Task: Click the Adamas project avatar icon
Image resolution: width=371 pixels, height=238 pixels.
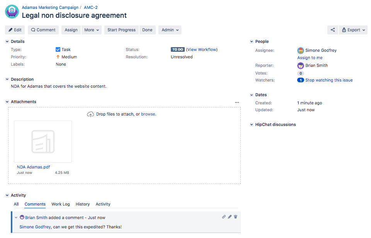Action: [x=12, y=11]
